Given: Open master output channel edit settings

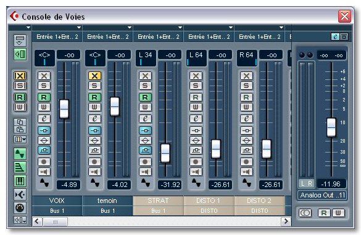Looking at the screenshot, I should tap(335, 37).
